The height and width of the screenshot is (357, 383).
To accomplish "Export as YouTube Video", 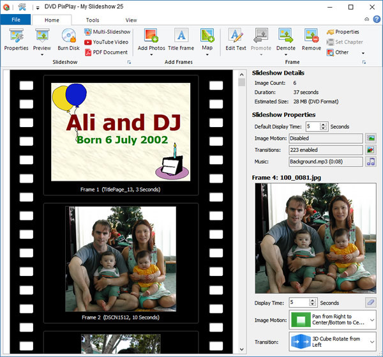I will (x=106, y=42).
